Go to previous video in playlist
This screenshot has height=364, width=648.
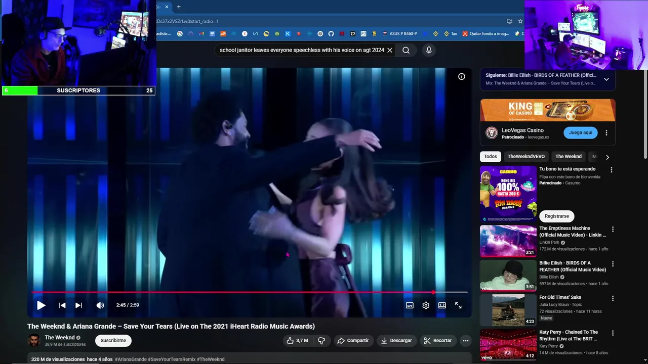coord(62,305)
